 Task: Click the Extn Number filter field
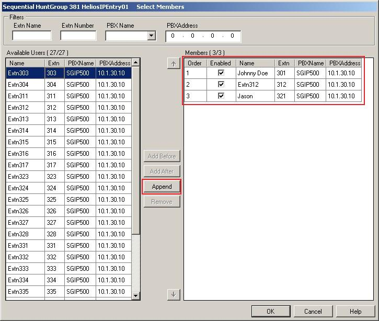coord(78,36)
